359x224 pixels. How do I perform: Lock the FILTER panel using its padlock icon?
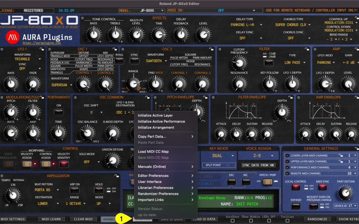pyautogui.click(x=306, y=49)
